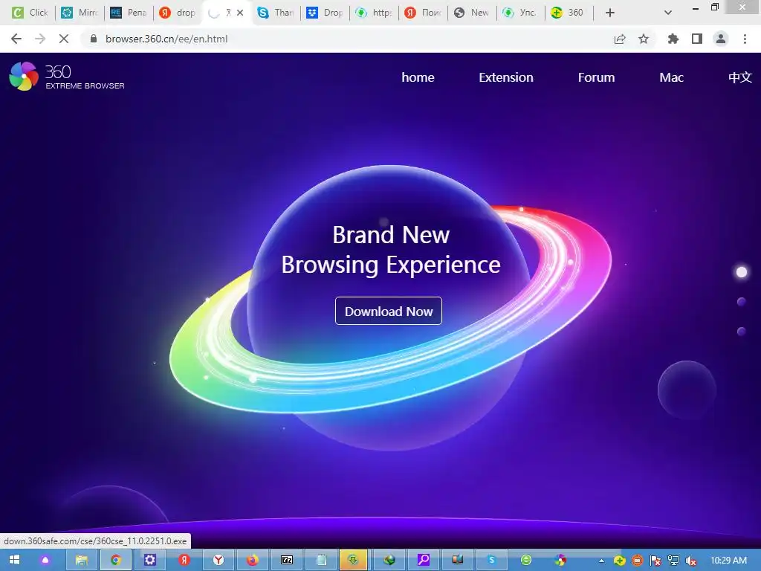Share this page via share icon
Image resolution: width=761 pixels, height=571 pixels.
tap(620, 39)
